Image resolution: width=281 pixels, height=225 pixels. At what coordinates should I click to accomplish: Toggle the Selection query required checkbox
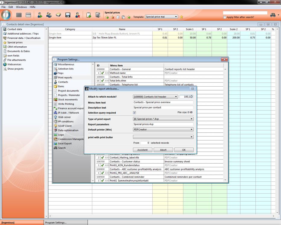tap(135, 113)
